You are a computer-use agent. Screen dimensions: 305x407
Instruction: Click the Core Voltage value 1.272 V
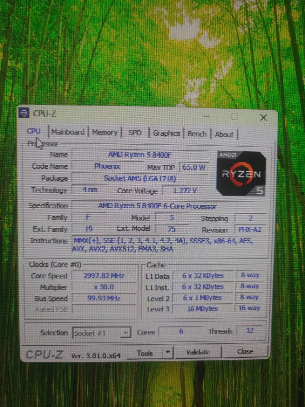pos(185,191)
